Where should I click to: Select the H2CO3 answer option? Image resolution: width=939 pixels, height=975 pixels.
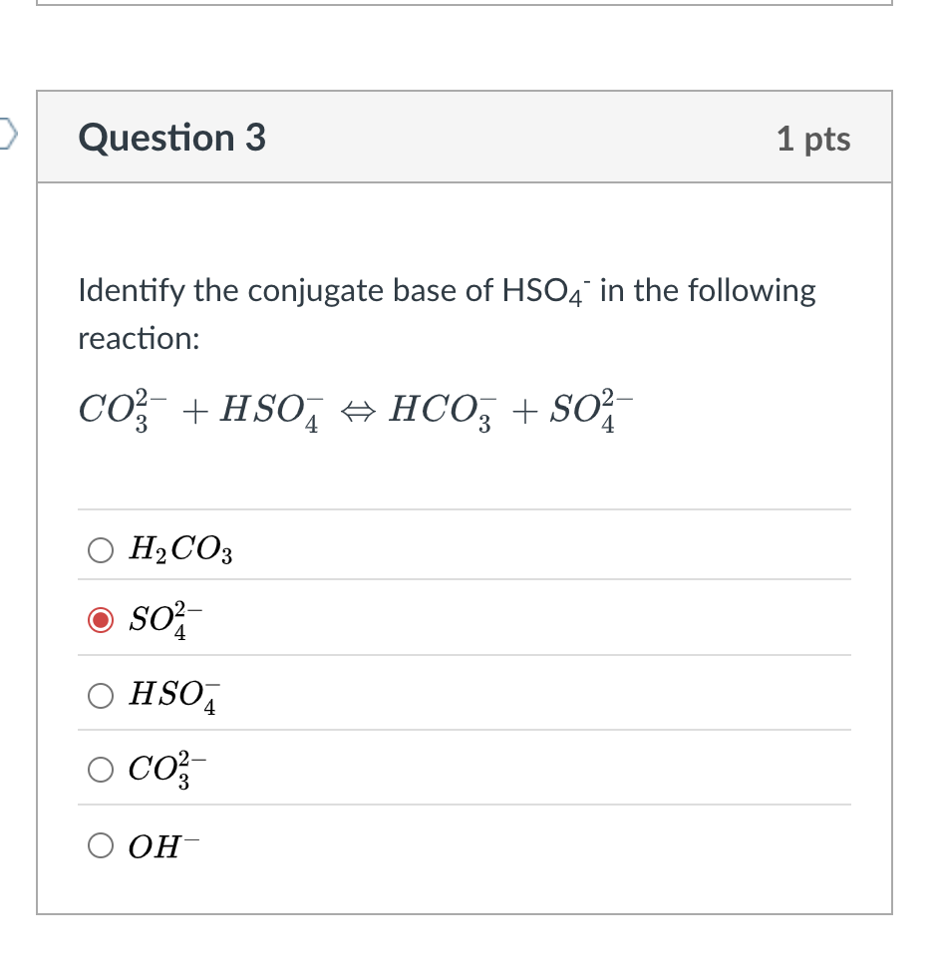(179, 548)
